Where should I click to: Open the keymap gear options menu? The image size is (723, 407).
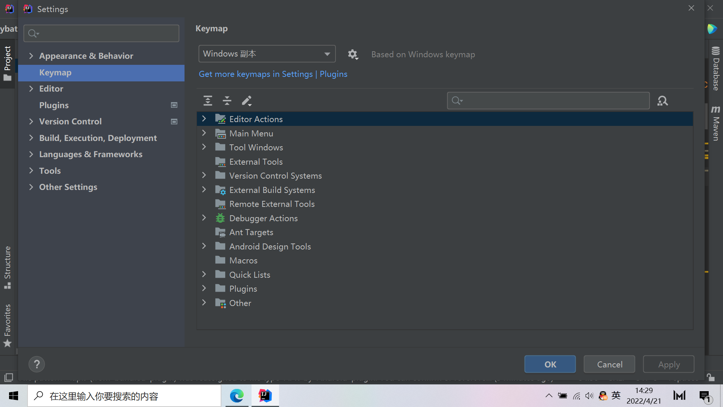point(352,55)
